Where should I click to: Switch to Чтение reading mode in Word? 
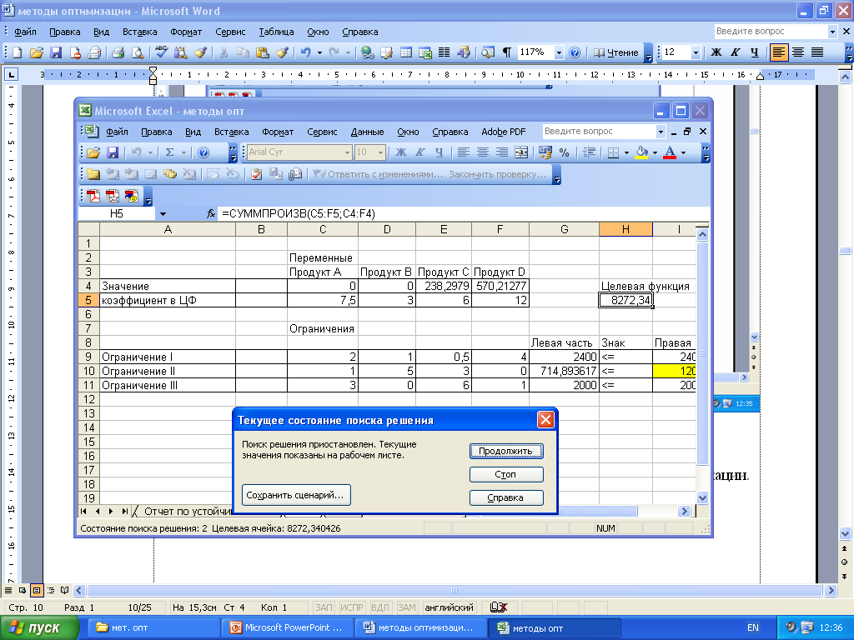point(616,52)
